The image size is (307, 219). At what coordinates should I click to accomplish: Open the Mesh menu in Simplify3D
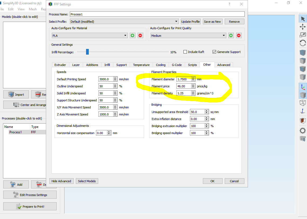[x=33, y=9]
